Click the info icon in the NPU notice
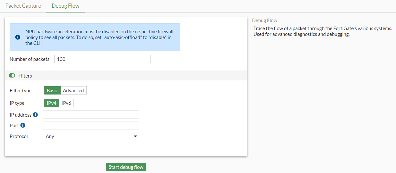The image size is (396, 173). click(x=18, y=37)
